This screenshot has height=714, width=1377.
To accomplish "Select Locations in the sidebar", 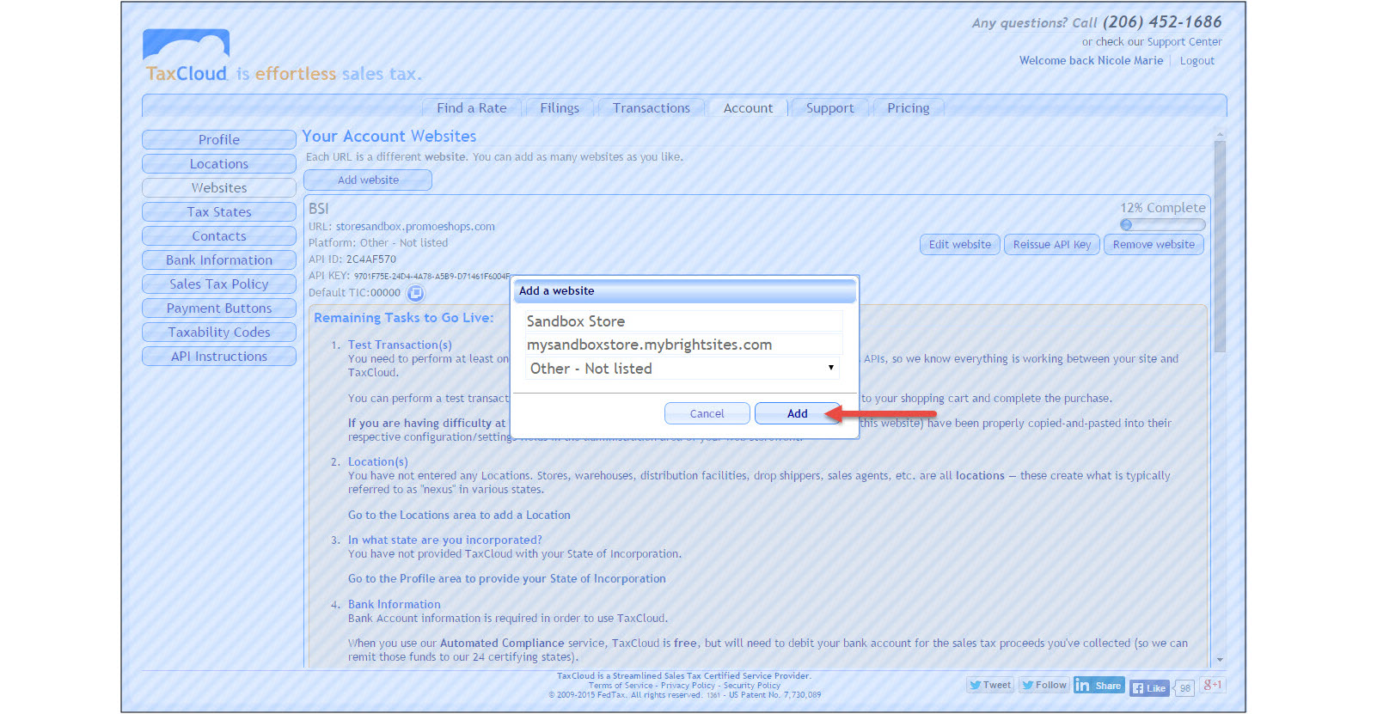I will [219, 164].
